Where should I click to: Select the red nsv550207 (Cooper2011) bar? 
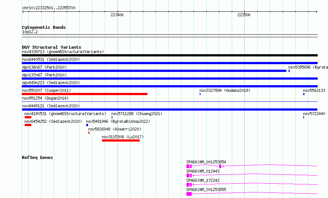pos(84,94)
